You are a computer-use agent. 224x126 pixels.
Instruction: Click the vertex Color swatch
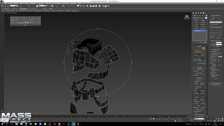219,43
